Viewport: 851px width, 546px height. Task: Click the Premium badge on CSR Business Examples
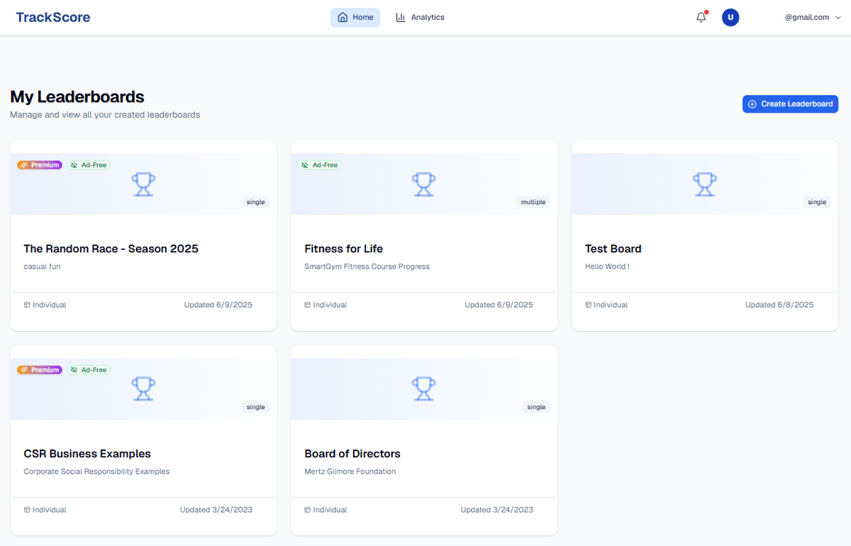click(39, 369)
